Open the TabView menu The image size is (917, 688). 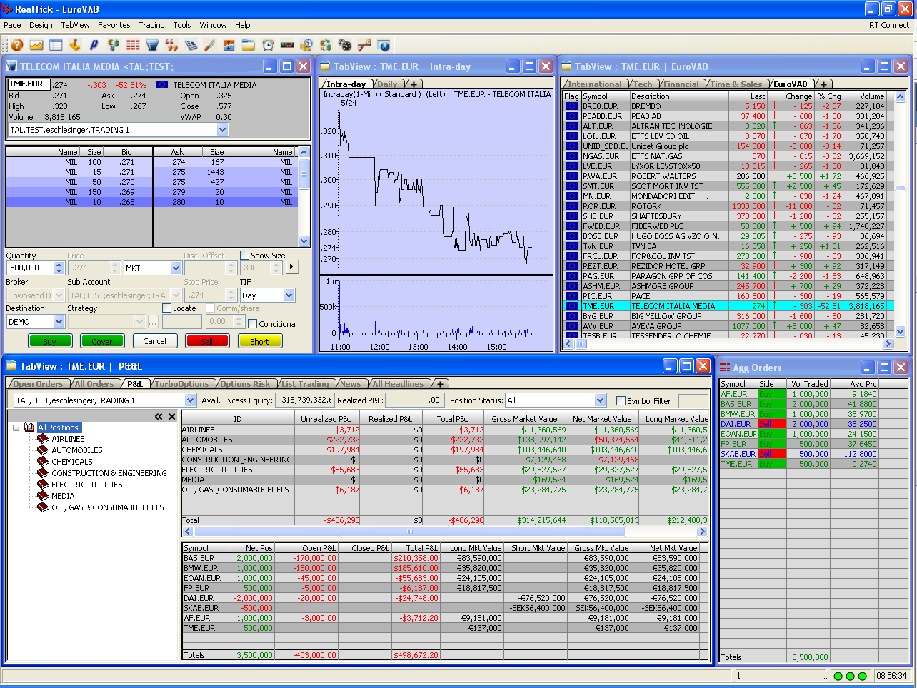[x=75, y=25]
